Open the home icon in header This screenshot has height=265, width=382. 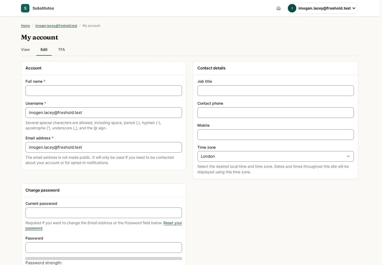coord(279,8)
